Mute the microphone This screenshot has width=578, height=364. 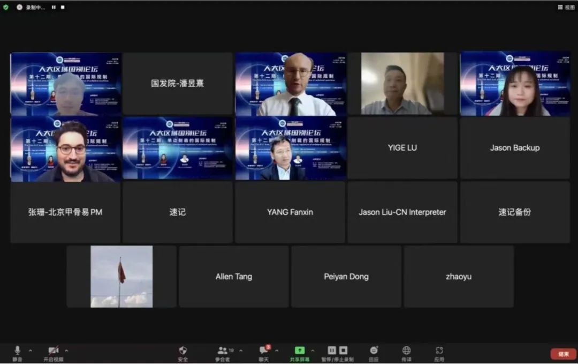(x=17, y=351)
